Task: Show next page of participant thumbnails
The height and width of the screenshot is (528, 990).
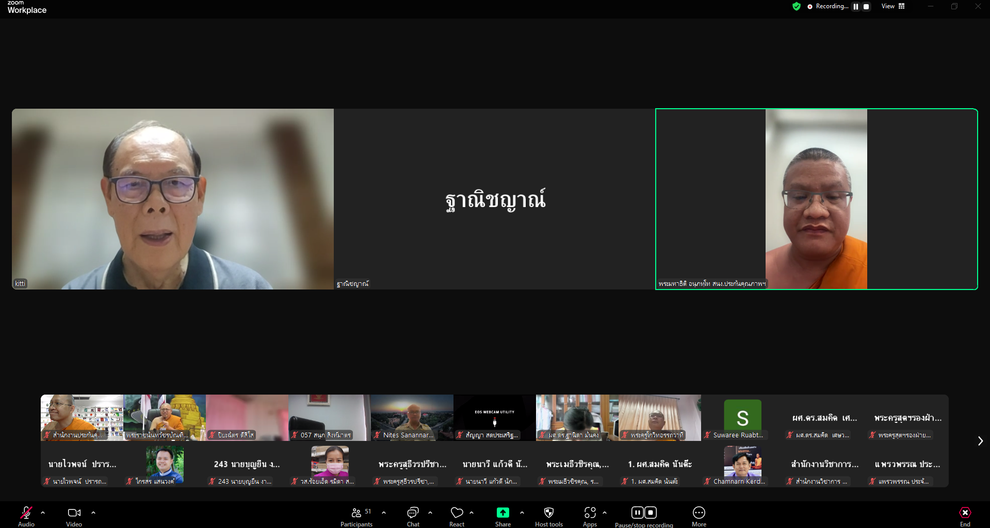Action: pyautogui.click(x=980, y=441)
